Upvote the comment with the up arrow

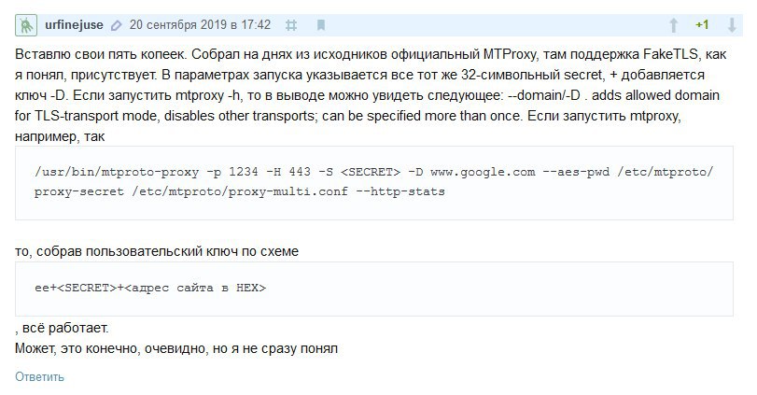coord(673,24)
